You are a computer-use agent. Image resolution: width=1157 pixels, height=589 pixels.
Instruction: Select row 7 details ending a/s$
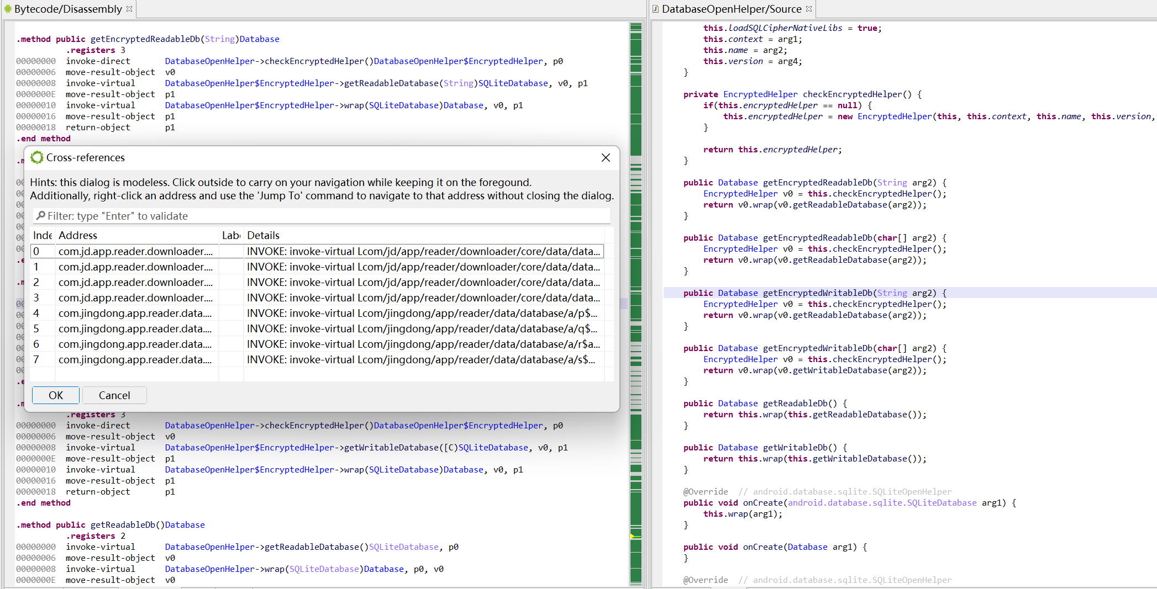point(421,360)
